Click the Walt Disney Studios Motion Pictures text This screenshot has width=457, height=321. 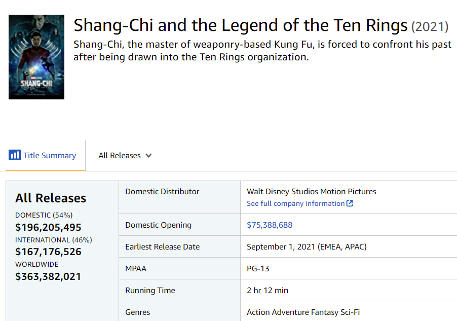point(312,191)
